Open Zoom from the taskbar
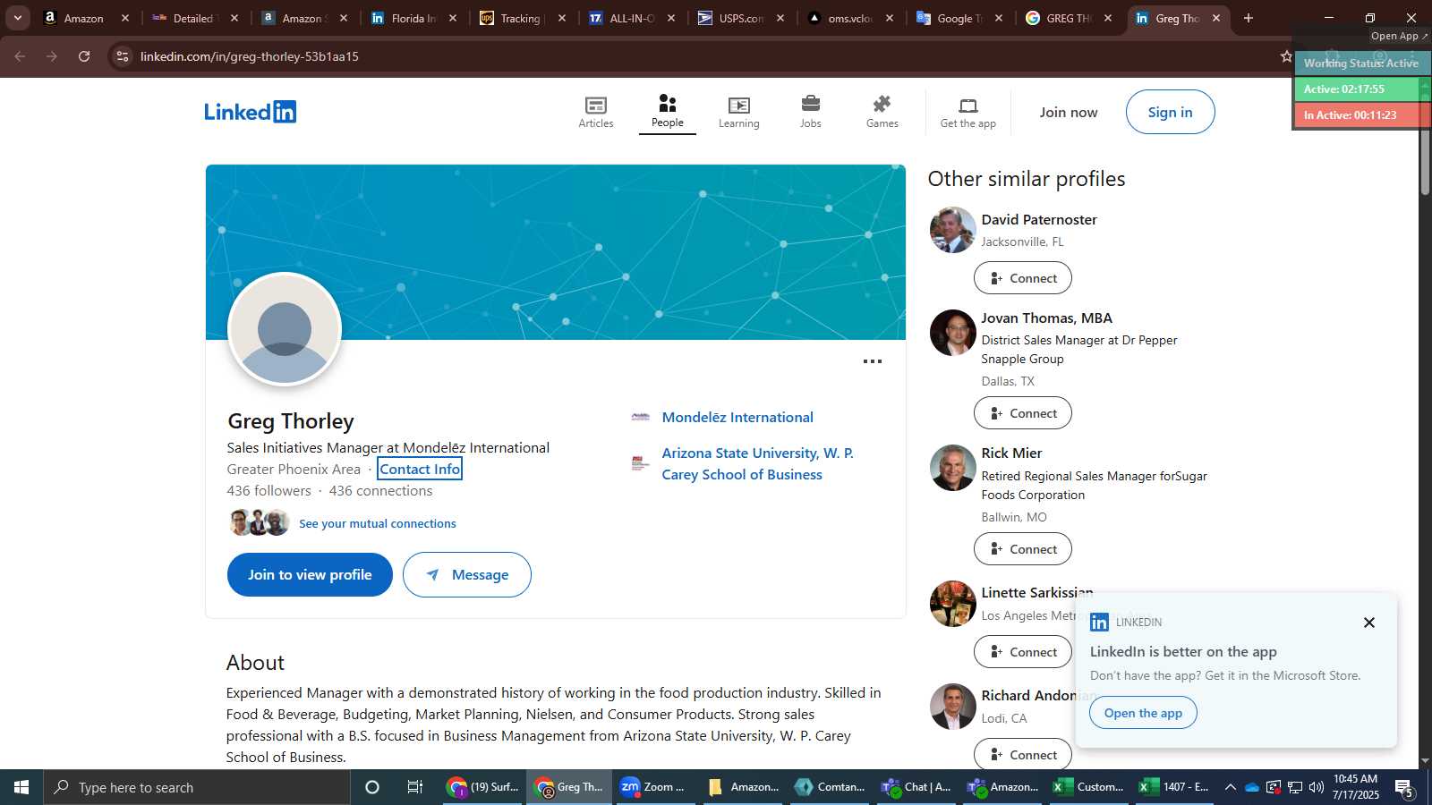The height and width of the screenshot is (805, 1432). [x=655, y=787]
